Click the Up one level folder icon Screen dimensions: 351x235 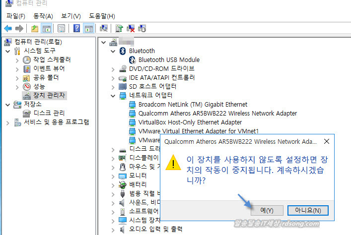pos(35,29)
